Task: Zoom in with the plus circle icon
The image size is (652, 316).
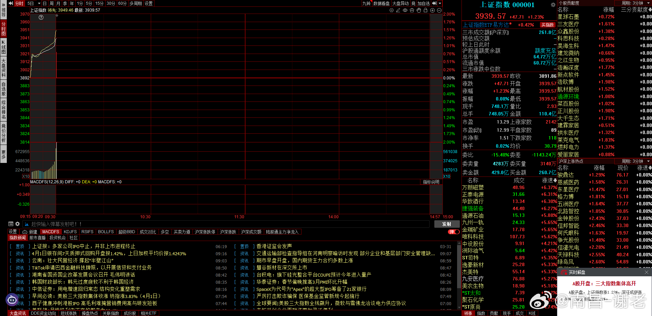Action: pyautogui.click(x=432, y=10)
